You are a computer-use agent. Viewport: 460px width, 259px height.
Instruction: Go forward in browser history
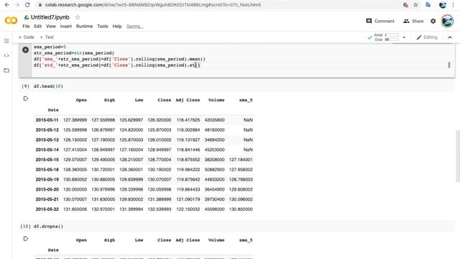pos(17,5)
